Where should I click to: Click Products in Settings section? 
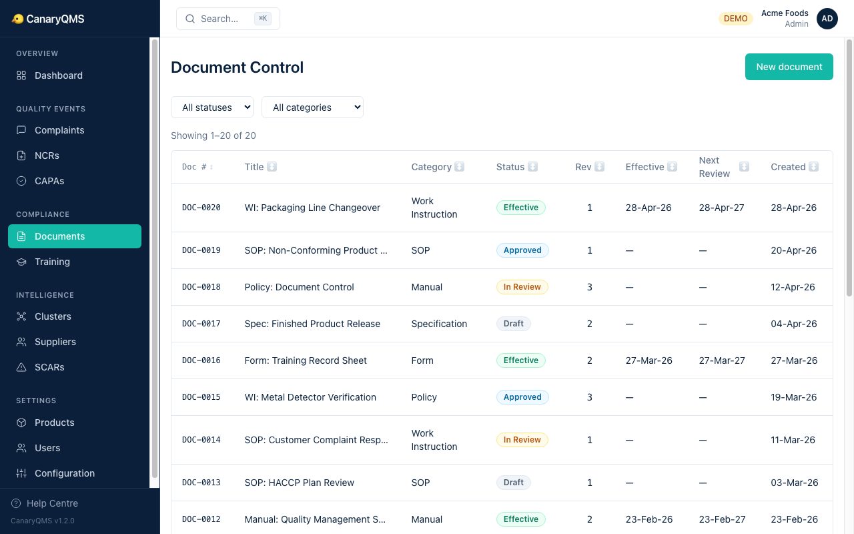[x=75, y=423]
